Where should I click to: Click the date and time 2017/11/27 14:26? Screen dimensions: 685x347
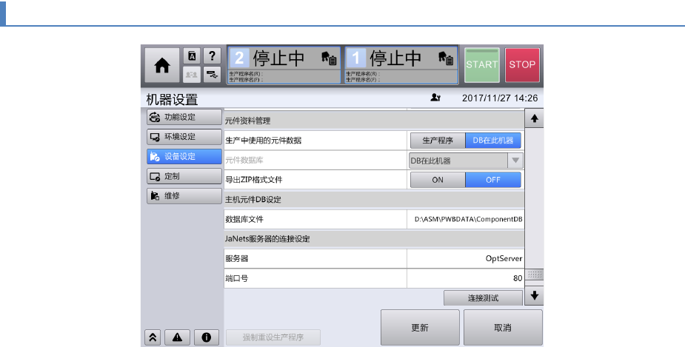[500, 98]
